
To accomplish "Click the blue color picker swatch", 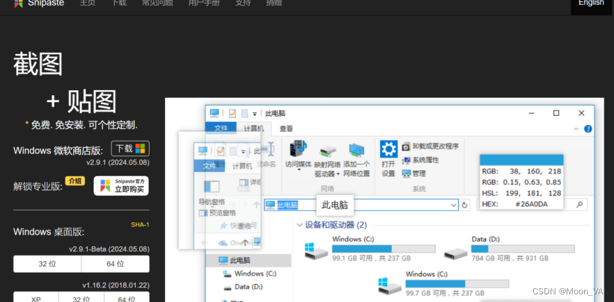I will click(521, 160).
